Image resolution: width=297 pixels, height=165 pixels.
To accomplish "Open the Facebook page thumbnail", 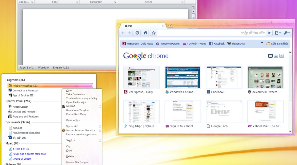I will click(224, 77).
